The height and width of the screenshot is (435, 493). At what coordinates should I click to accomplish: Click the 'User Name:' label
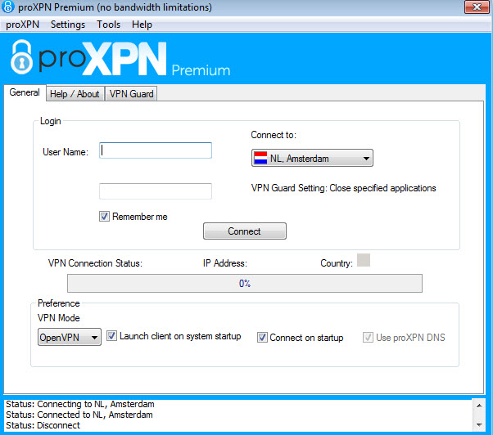[x=66, y=152]
